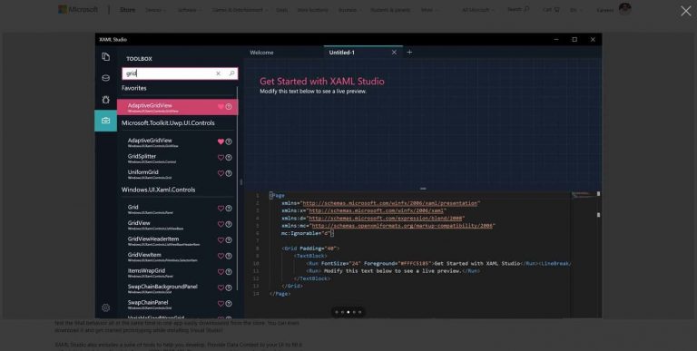Select the Grid item under Windows.UI.Xaml.Controls
Screen dimensions: 697x351
point(176,209)
